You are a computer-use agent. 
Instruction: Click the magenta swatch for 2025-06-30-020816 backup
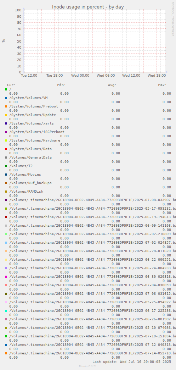[6, 277]
